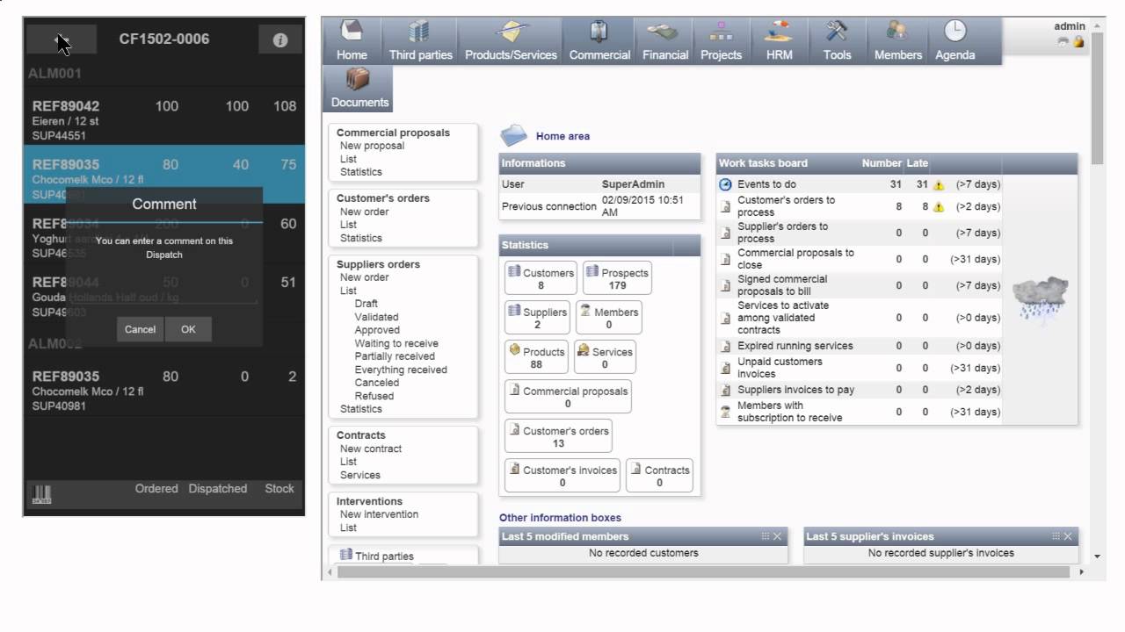Open Draft suppliers orders list
This screenshot has height=632, width=1125.
tap(367, 304)
